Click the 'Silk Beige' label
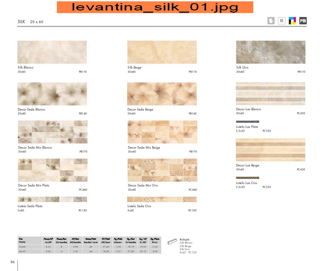 coord(134,67)
